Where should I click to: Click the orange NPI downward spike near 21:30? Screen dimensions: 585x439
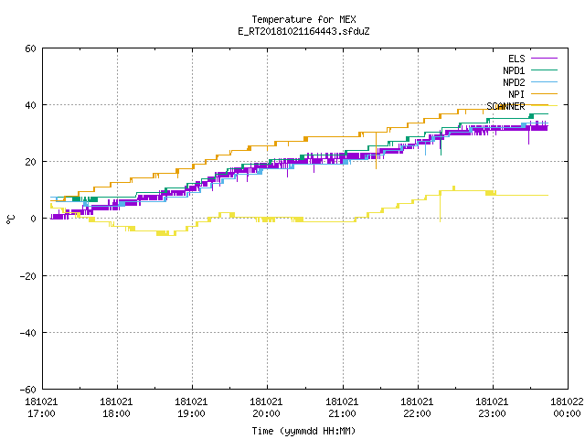point(376,153)
